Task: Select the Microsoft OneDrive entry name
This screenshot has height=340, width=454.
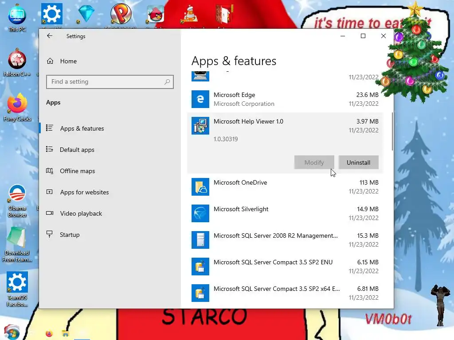Action: pos(240,182)
